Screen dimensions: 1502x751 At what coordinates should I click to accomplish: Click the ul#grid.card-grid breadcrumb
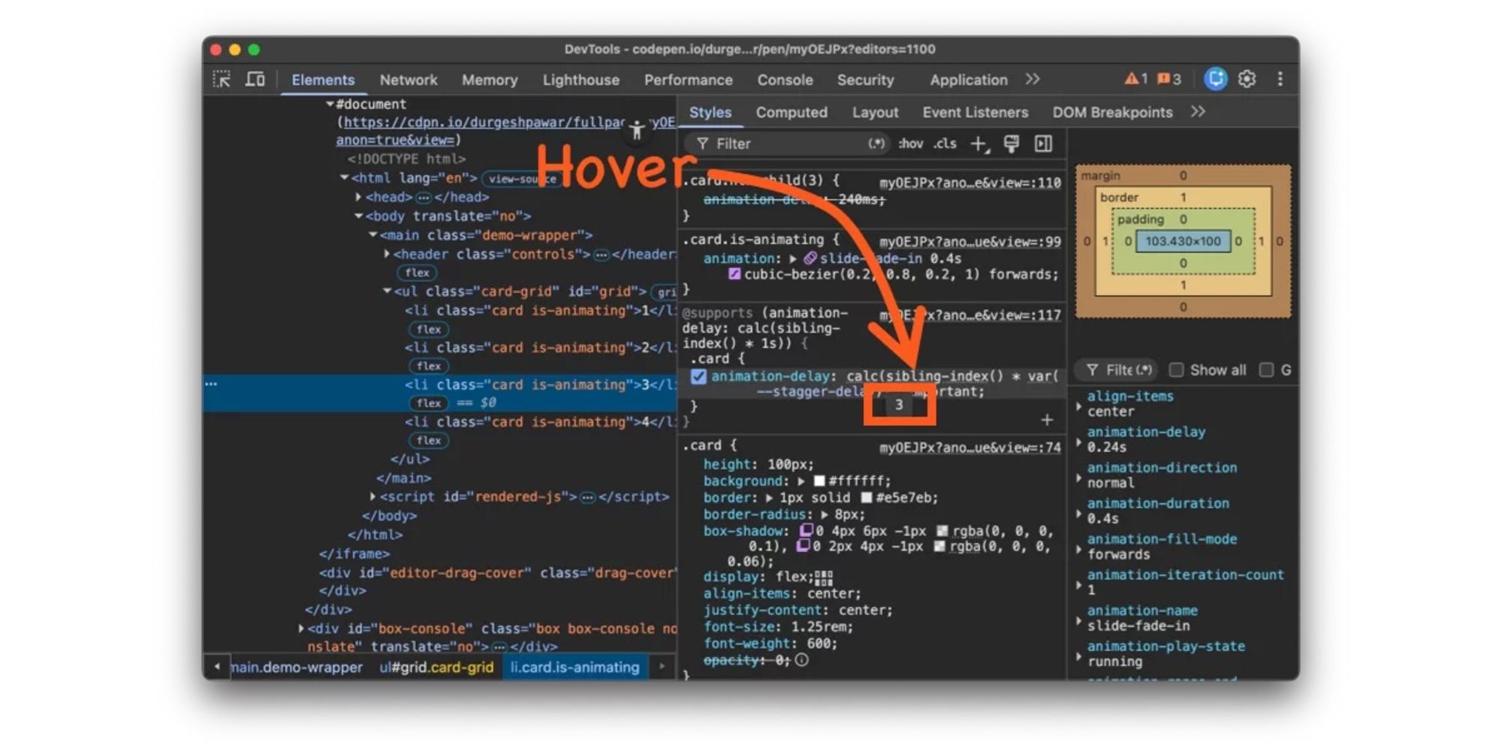click(436, 667)
